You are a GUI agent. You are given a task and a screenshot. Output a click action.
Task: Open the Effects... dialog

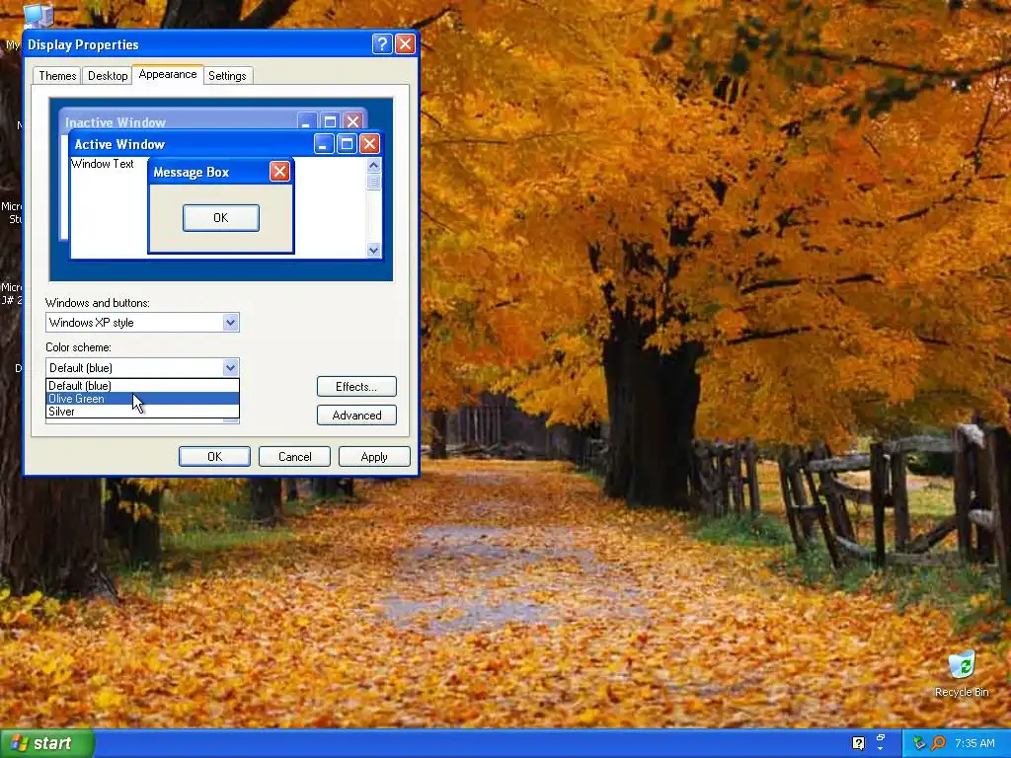[x=356, y=387]
